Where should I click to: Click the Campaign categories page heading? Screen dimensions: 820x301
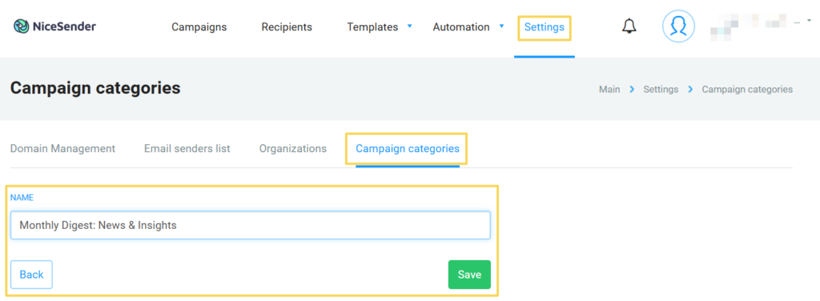(95, 88)
